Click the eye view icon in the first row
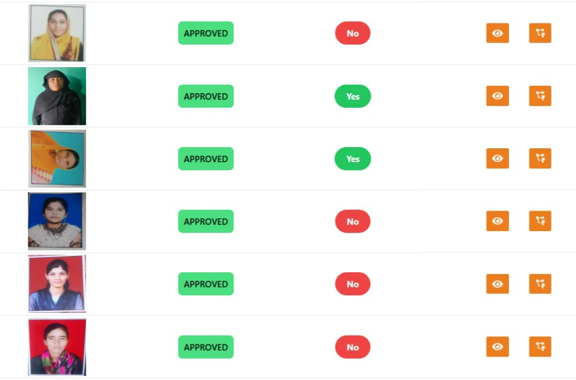Viewport: 576px width, 380px height. pos(497,33)
